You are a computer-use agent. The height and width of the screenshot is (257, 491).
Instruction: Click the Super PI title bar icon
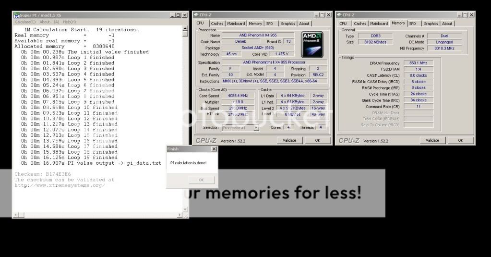click(16, 15)
